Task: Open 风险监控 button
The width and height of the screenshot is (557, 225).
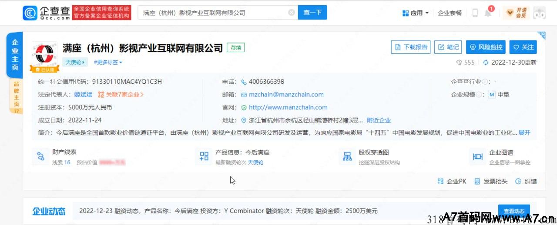Action: tap(486, 47)
